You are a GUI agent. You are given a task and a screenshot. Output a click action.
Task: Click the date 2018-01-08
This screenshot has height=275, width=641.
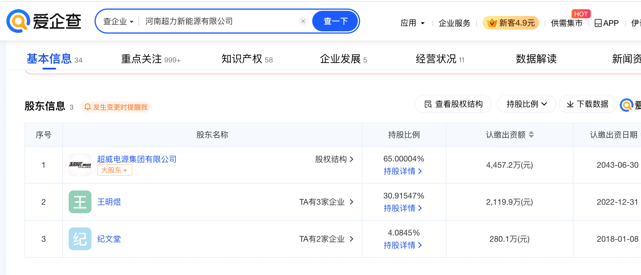pyautogui.click(x=617, y=239)
